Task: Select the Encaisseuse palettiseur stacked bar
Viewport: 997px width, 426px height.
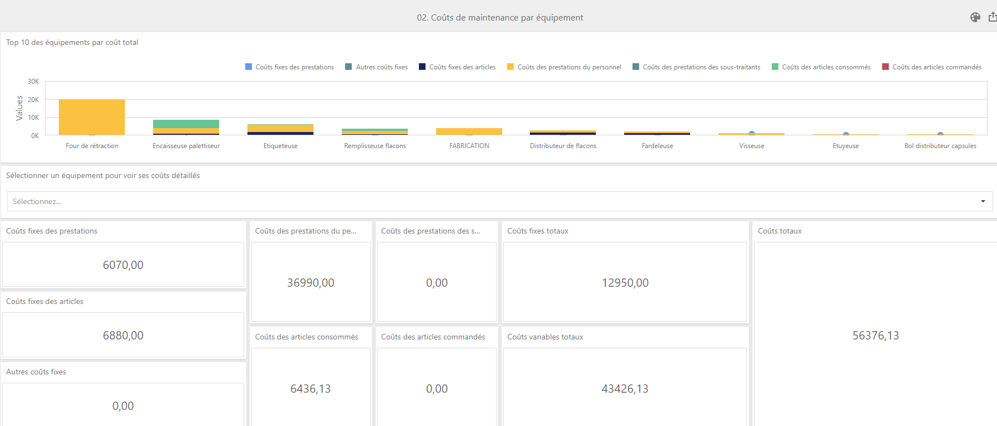Action: coord(186,127)
